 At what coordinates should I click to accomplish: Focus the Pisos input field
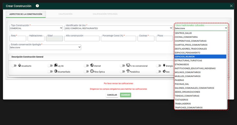click(164, 38)
